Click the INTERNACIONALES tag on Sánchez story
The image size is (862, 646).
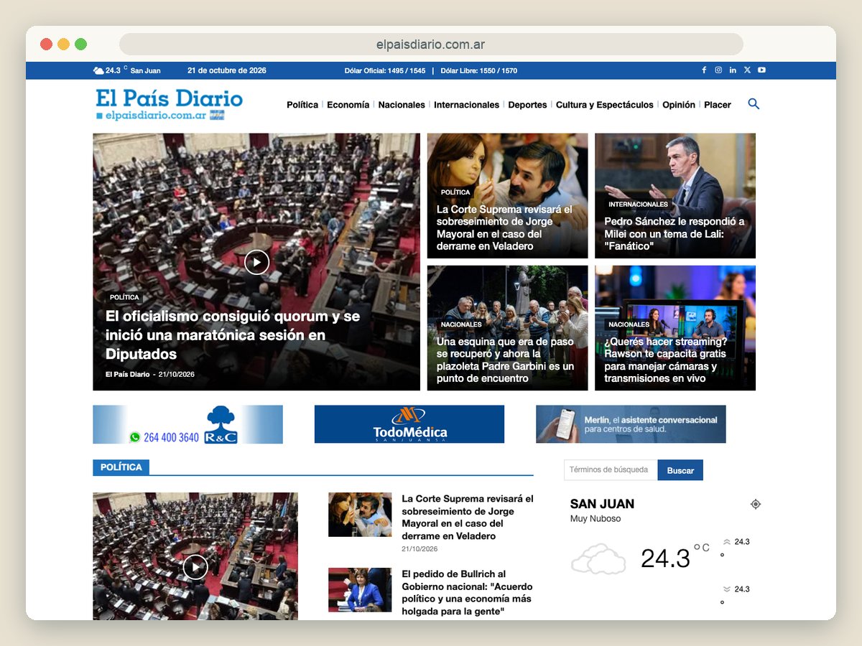point(639,205)
